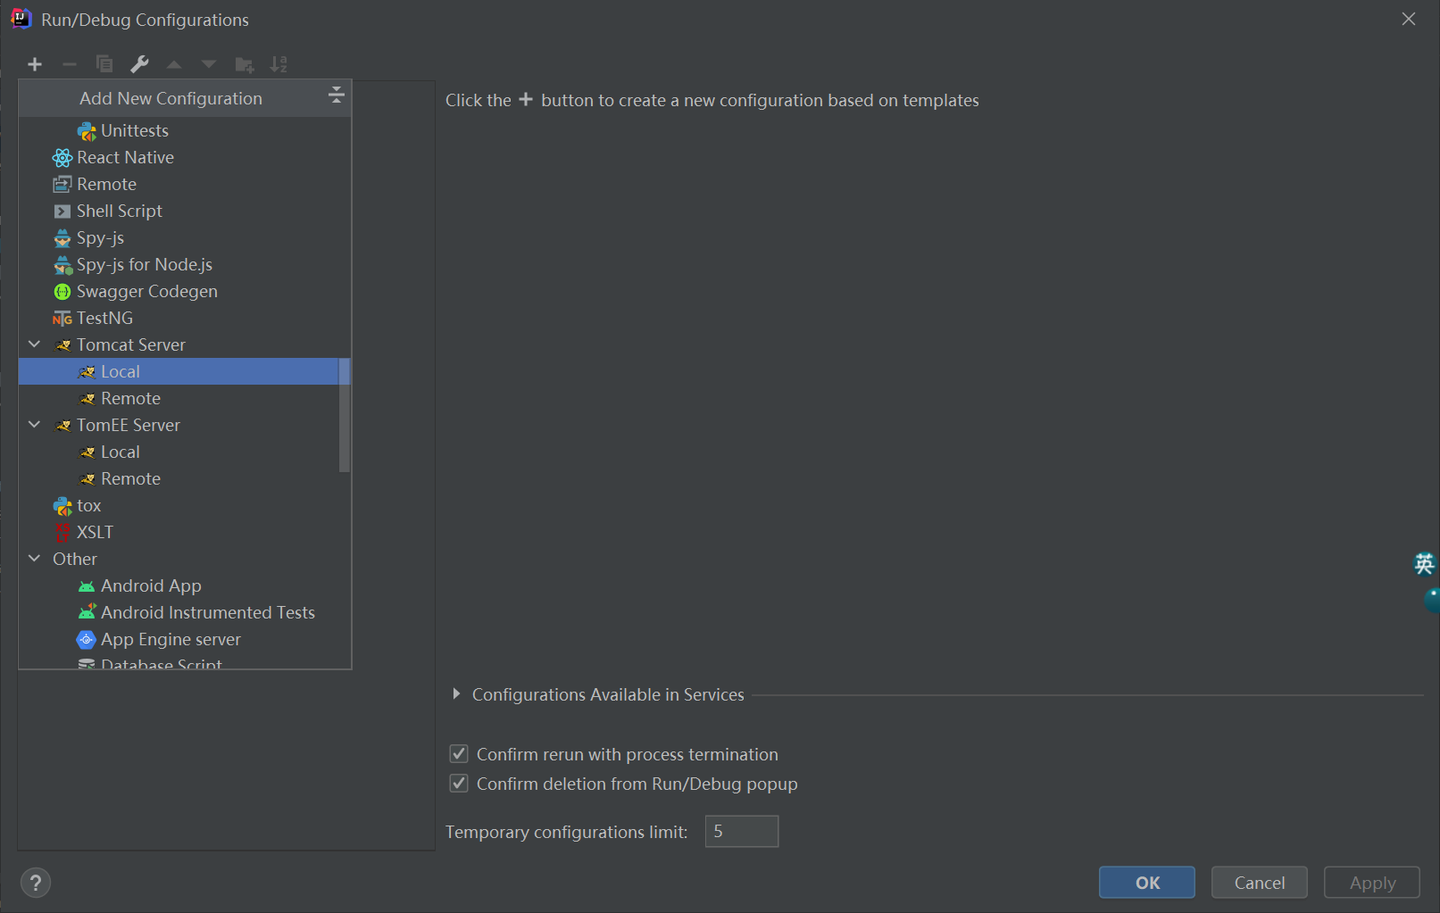Screen dimensions: 1440x913
Task: Click the collapse icon beside Add New Configuration
Action: [337, 95]
